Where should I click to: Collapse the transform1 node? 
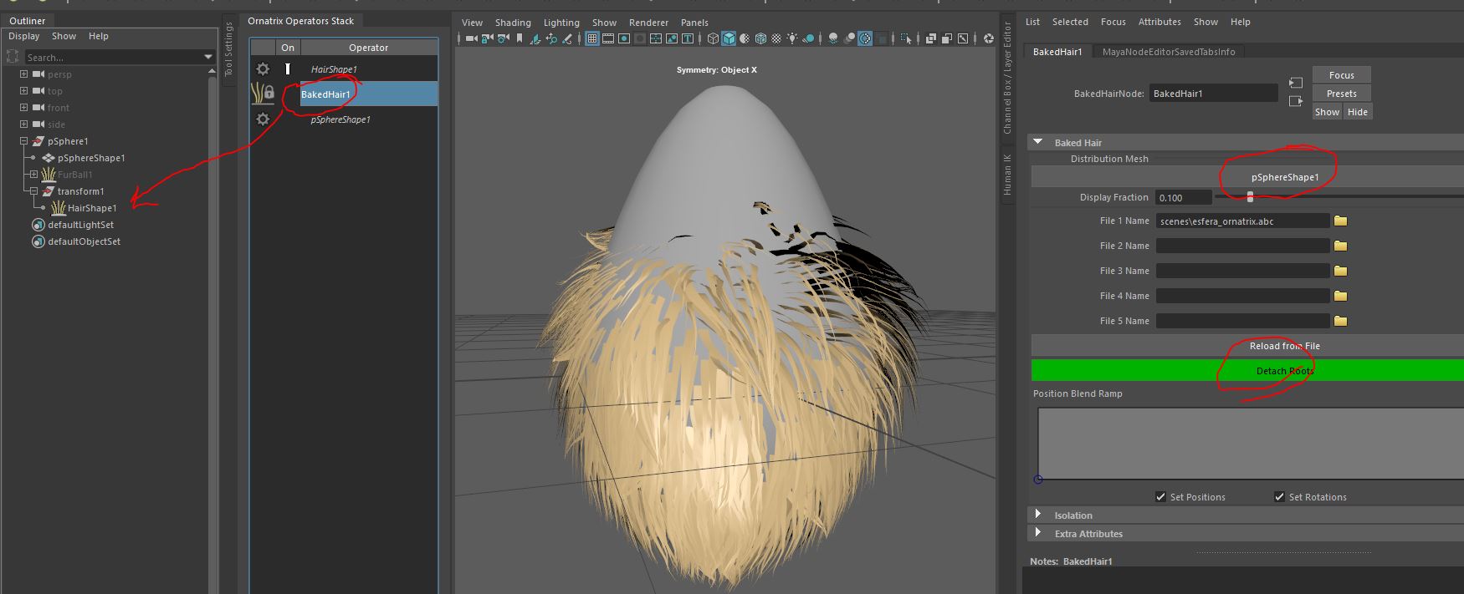click(33, 191)
